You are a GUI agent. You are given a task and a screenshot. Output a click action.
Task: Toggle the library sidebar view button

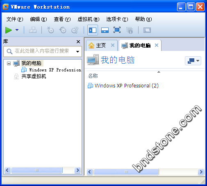tap(93, 30)
